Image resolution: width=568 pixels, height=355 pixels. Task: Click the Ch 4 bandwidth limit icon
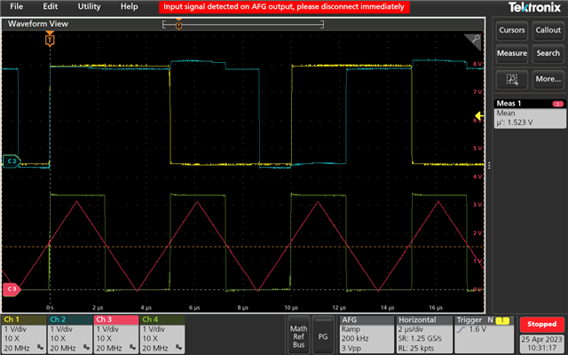(177, 347)
